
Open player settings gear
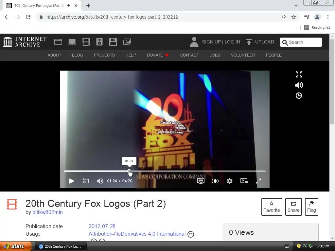click(x=229, y=181)
